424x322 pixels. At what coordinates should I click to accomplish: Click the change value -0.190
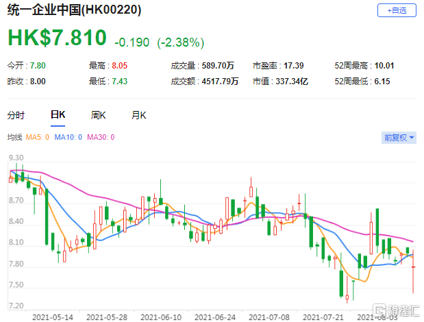coord(132,42)
